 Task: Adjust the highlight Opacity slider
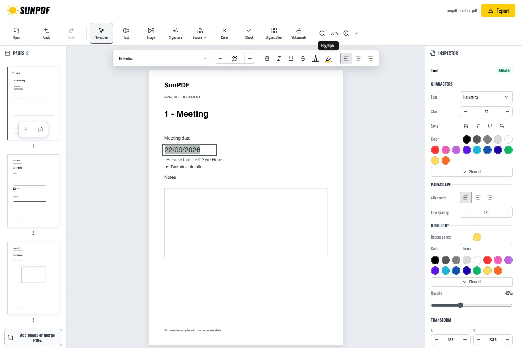[x=472, y=305]
